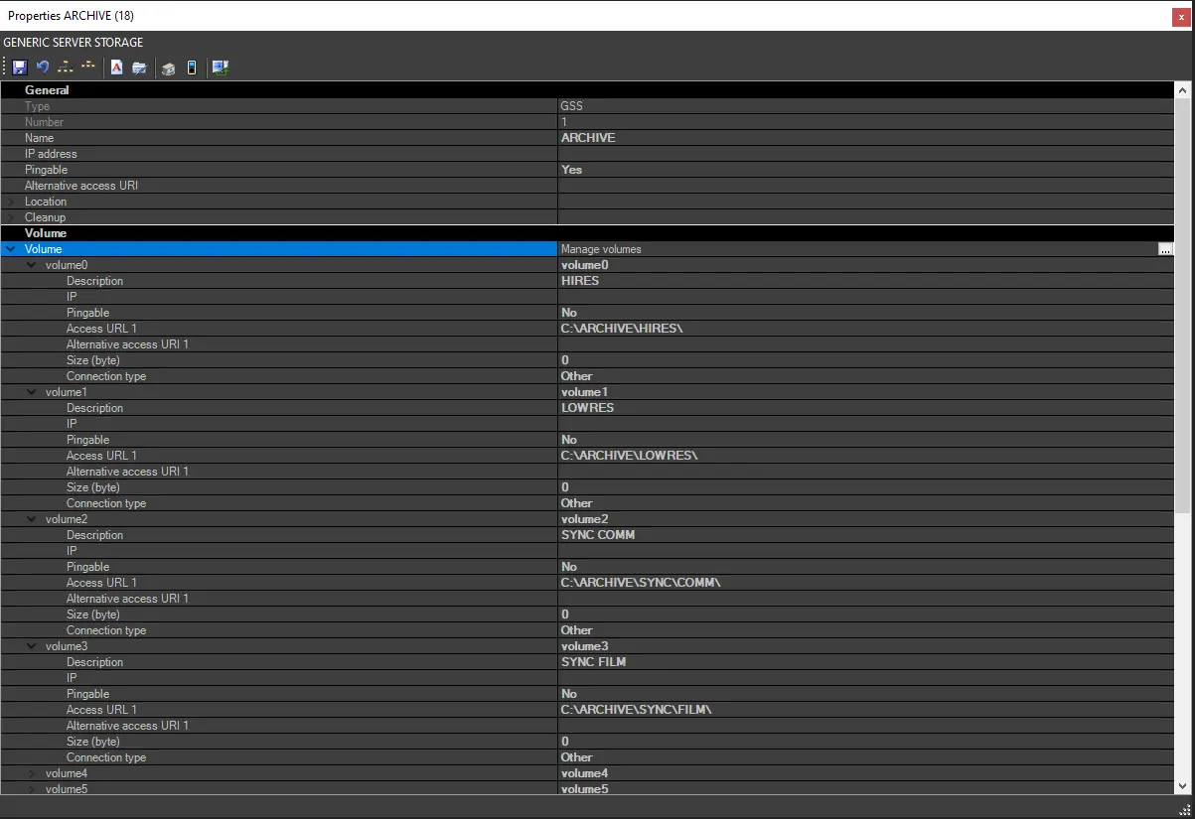
Task: Click the gray server box icon
Action: coord(169,68)
